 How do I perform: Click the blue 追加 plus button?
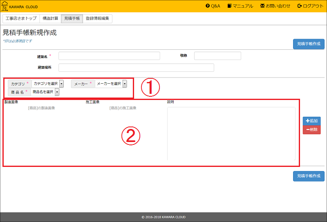pos(311,121)
